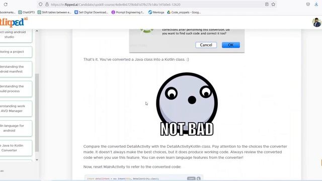Select the 'Kotlin language for android' lesson
This screenshot has height=181, width=322.
16,128
